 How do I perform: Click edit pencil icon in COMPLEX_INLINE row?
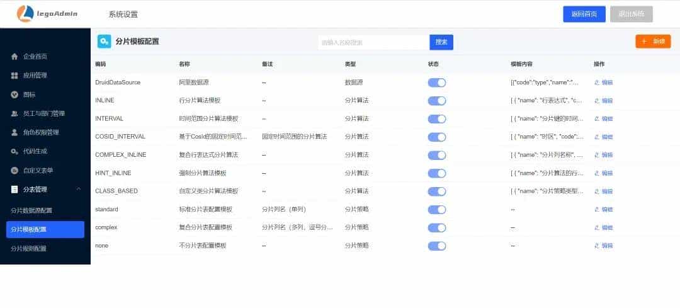tap(597, 155)
